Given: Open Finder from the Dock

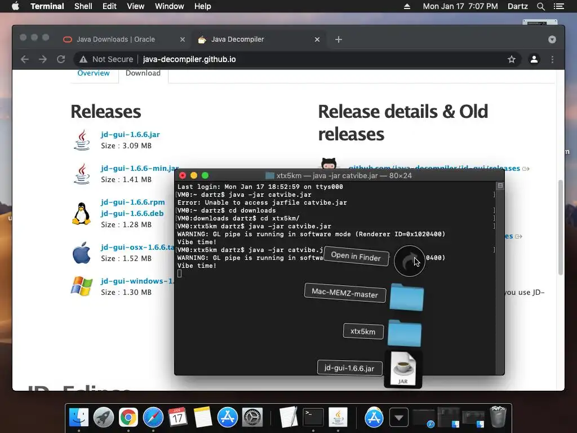Looking at the screenshot, I should 79,417.
